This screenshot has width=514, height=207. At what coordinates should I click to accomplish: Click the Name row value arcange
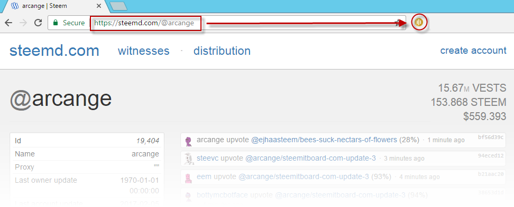pos(145,154)
